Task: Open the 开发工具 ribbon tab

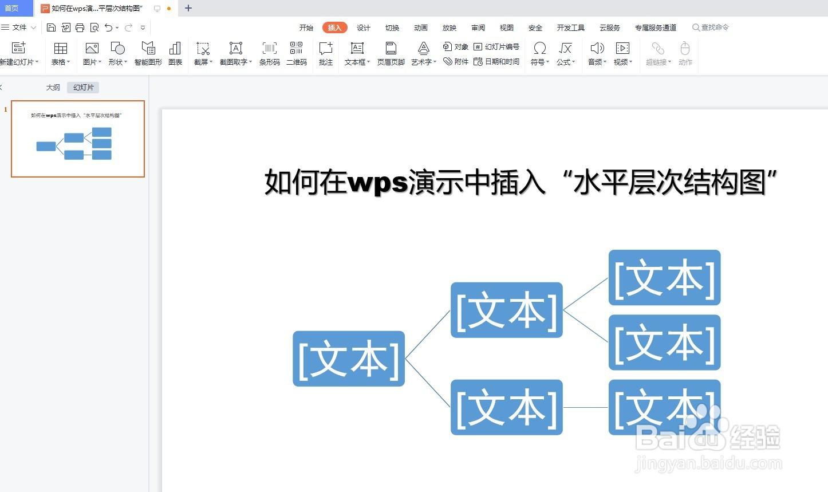Action: pos(571,27)
